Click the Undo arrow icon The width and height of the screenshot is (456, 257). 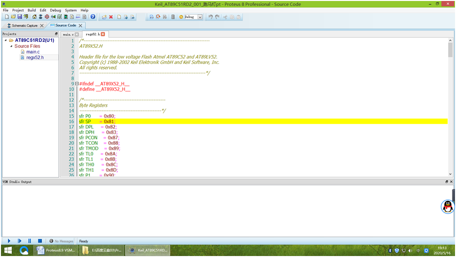(x=210, y=17)
